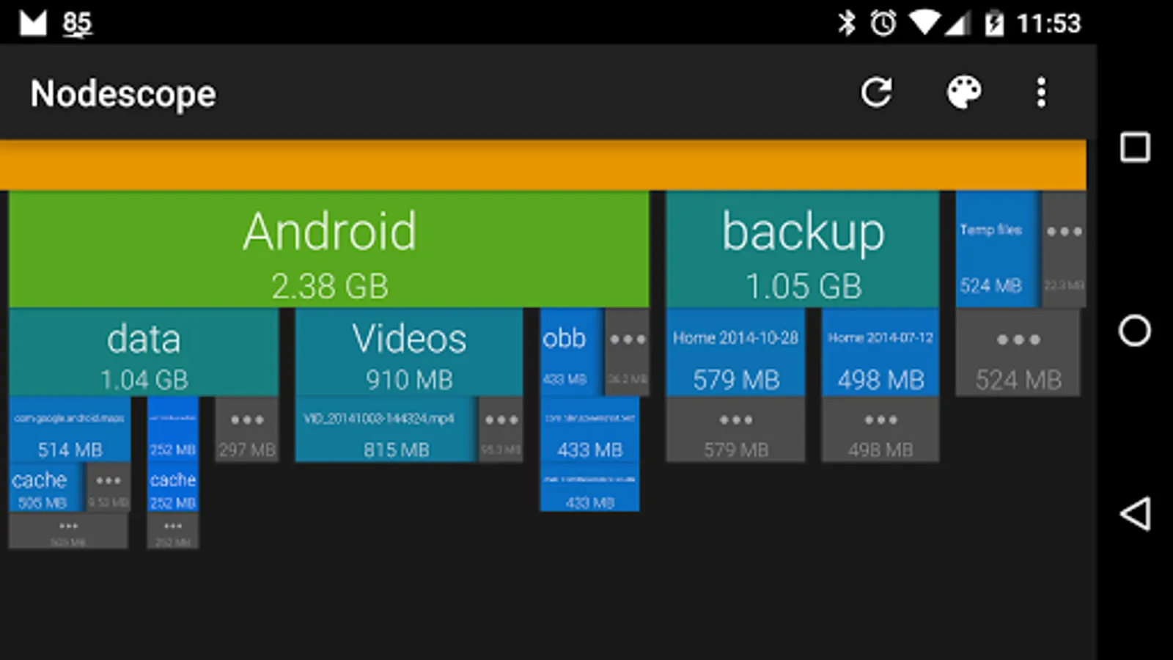Tap the Wi-Fi status icon
Image resolution: width=1173 pixels, height=660 pixels.
point(924,23)
